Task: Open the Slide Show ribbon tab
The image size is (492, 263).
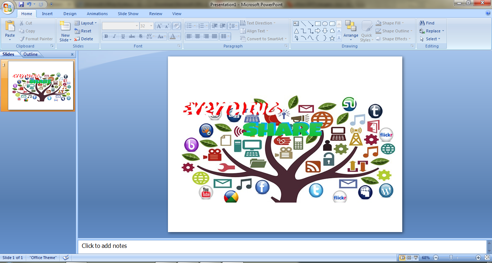Action: [x=128, y=14]
